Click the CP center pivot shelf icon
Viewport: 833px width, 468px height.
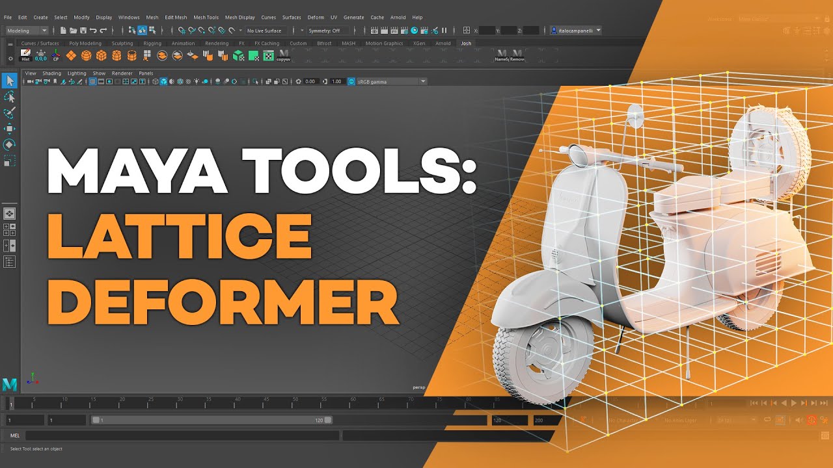click(56, 55)
